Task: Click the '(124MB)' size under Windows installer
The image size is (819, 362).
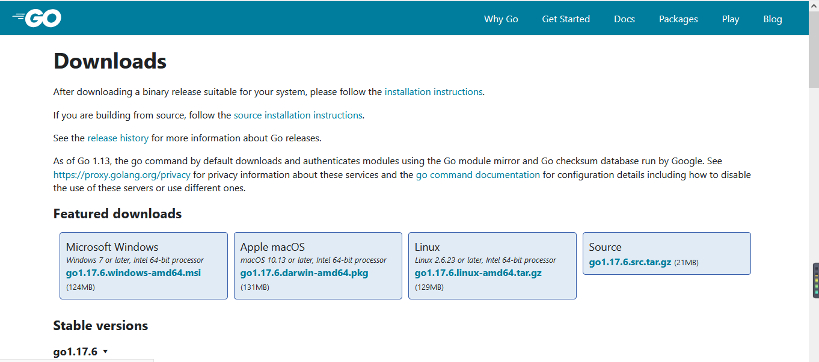Action: click(81, 287)
